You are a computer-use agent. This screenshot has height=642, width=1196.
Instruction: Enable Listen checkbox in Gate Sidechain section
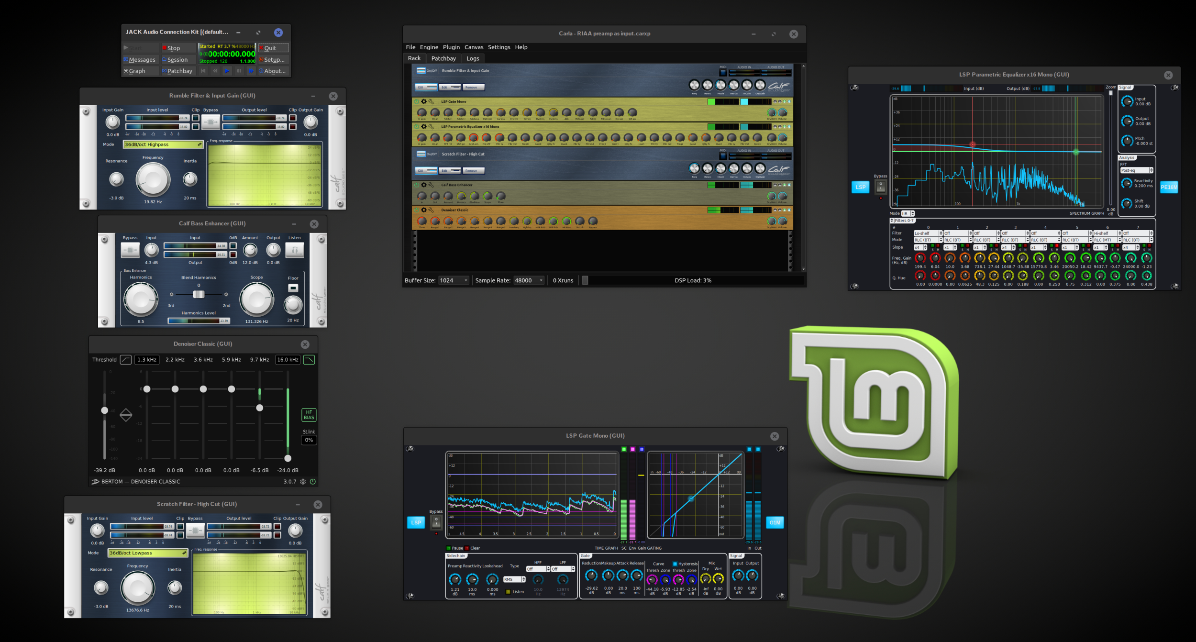[508, 592]
